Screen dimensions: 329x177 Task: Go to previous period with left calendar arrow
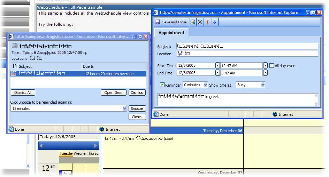click(41, 146)
